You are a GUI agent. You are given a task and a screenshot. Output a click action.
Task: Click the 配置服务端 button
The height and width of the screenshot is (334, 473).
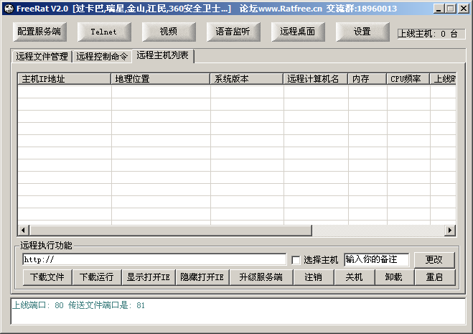tap(39, 32)
